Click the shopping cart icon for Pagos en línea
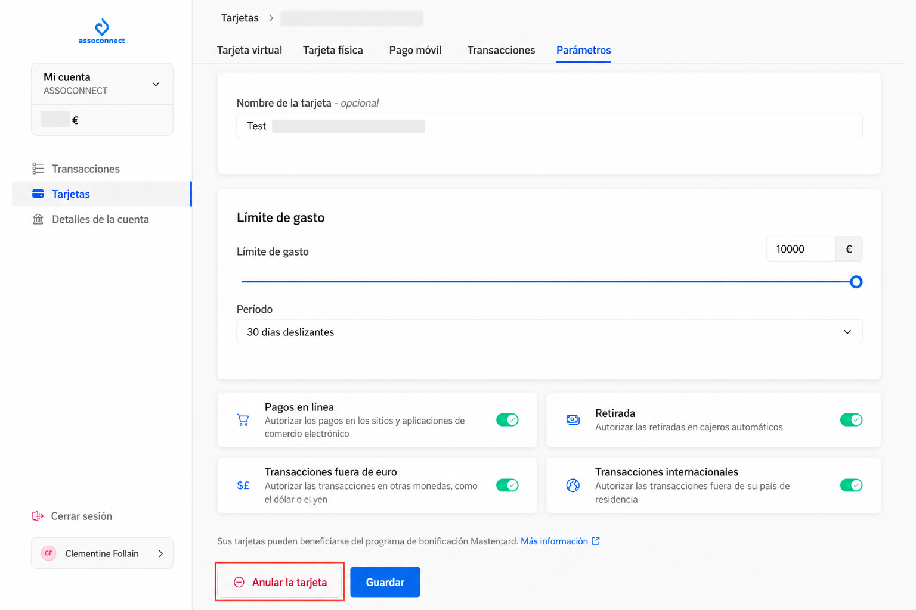 [x=243, y=420]
